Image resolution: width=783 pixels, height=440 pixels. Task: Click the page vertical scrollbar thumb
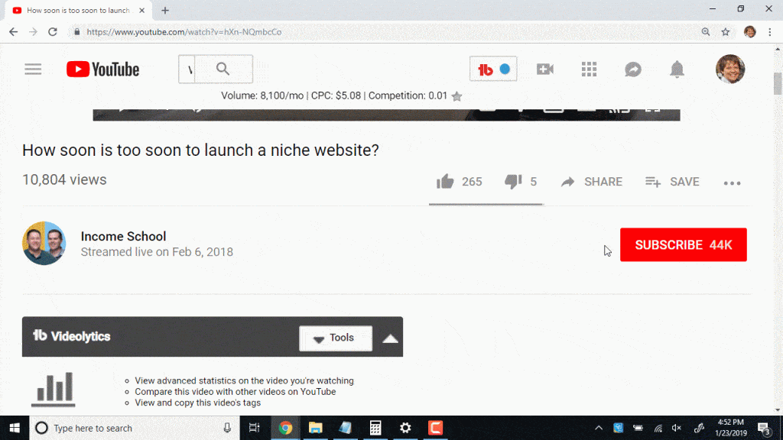coord(778,83)
